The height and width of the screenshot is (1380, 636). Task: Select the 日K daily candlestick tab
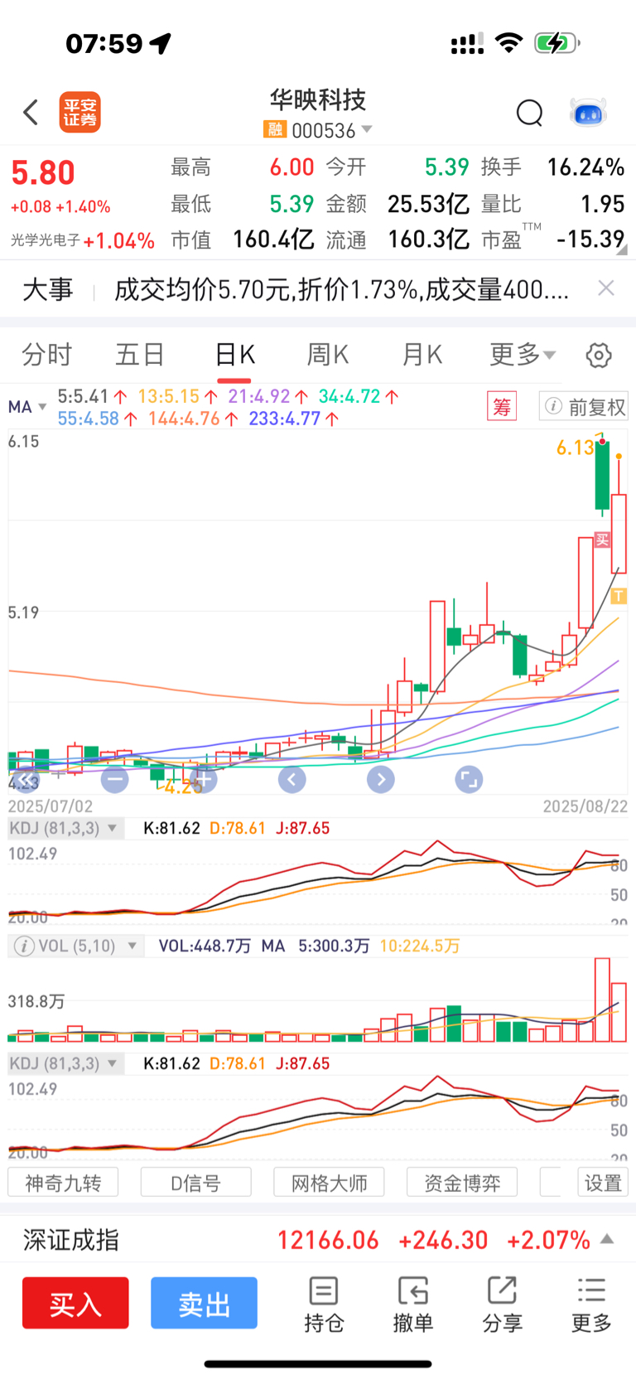234,355
